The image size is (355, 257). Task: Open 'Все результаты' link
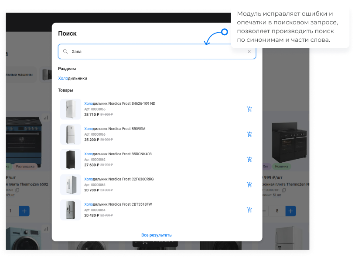157,235
